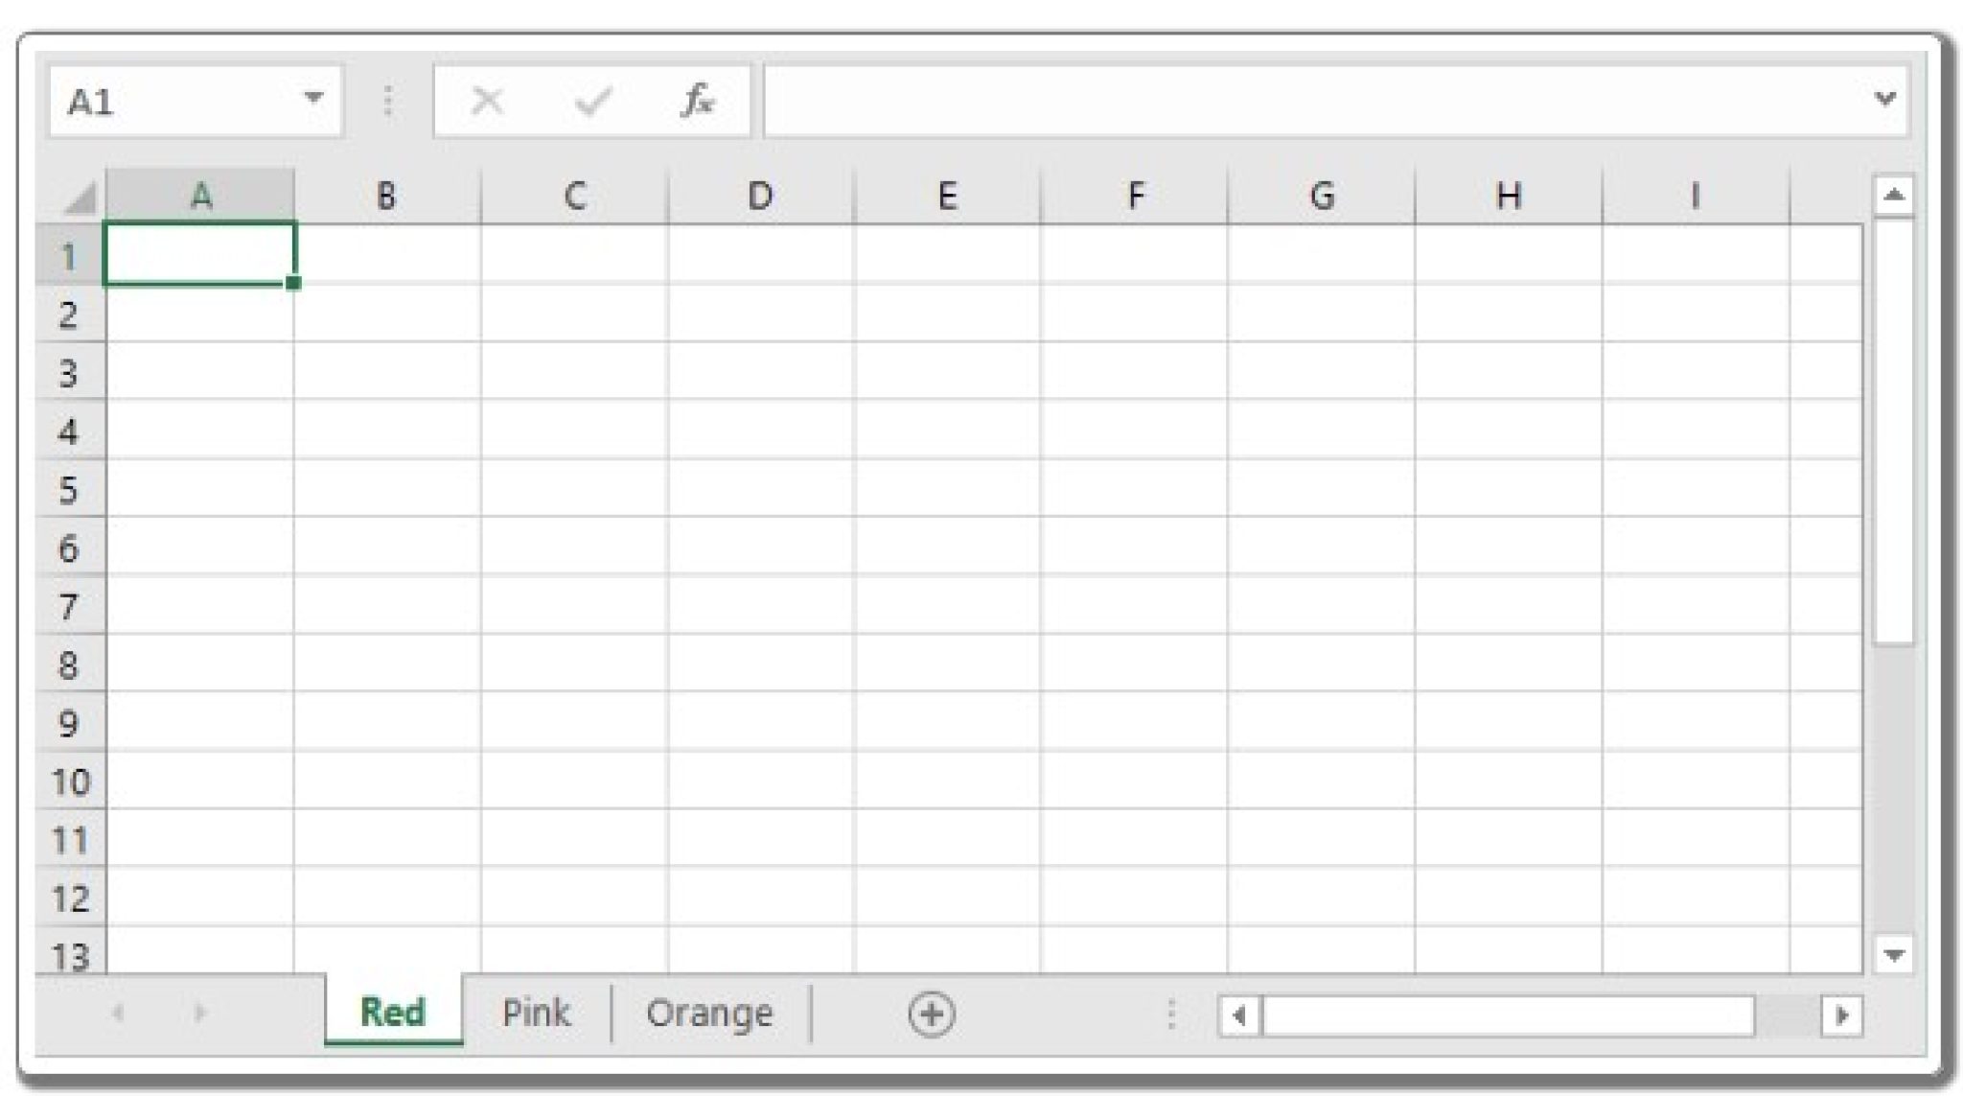The width and height of the screenshot is (1963, 1096).
Task: Expand the formula bar with the chevron
Action: click(x=1884, y=98)
